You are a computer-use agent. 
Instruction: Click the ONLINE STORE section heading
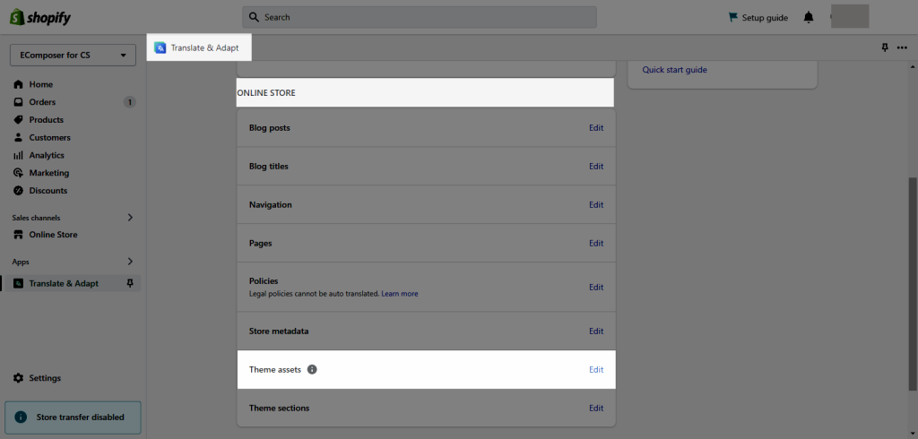(266, 93)
